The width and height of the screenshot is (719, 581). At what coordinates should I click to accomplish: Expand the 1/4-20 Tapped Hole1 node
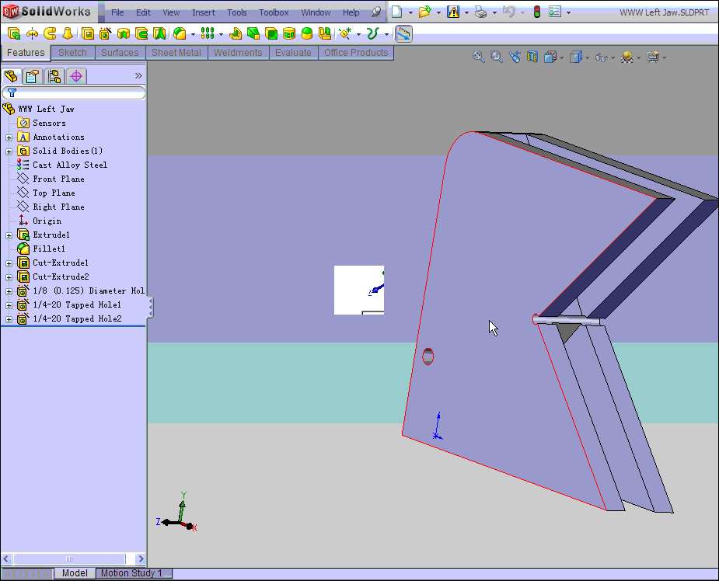tap(9, 305)
